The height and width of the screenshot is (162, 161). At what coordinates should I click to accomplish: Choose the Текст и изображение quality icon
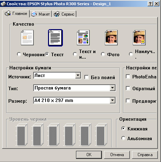(x=83, y=37)
